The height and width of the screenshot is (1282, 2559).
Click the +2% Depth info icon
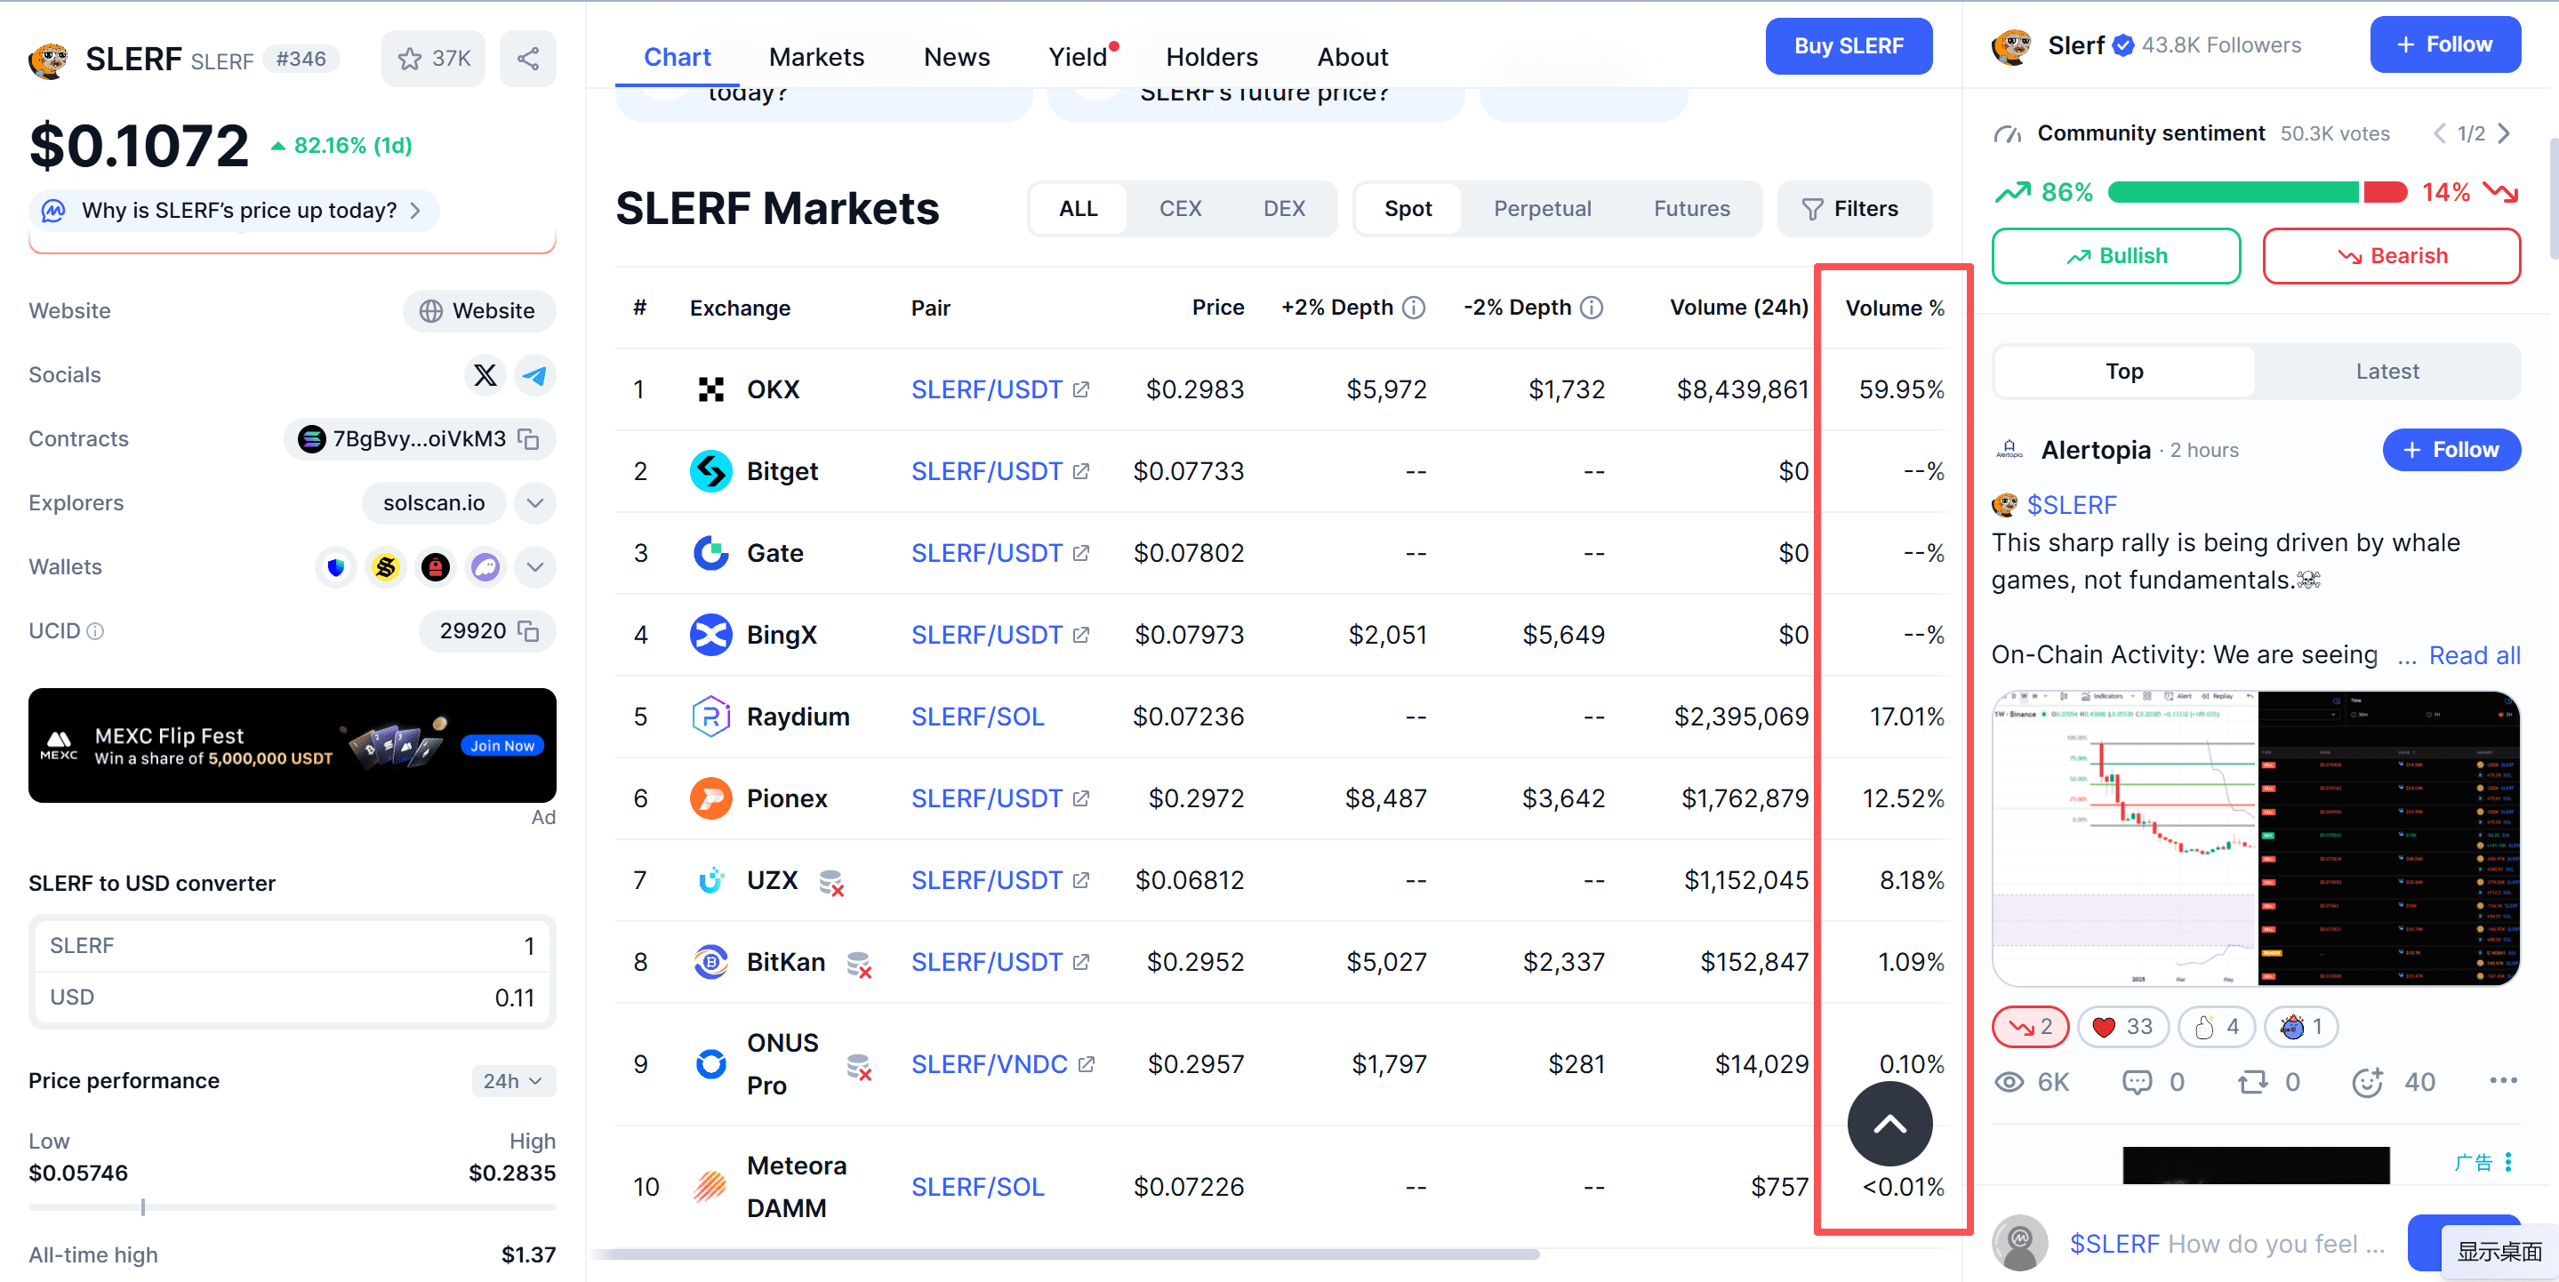click(1414, 308)
